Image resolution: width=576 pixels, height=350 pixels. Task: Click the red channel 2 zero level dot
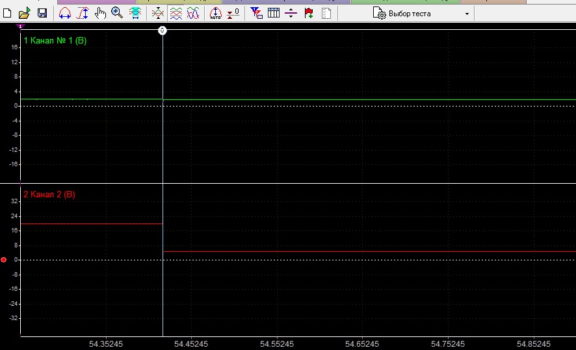(4, 260)
